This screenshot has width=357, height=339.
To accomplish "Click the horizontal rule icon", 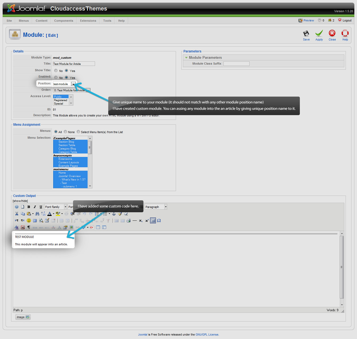I will tap(135, 220).
